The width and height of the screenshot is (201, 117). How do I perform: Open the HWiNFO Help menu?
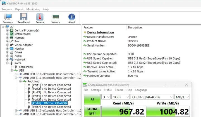coord(46,9)
